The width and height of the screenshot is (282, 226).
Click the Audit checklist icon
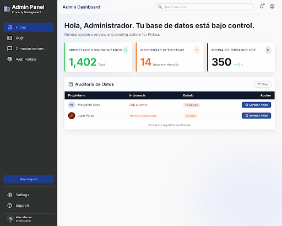pos(9,38)
